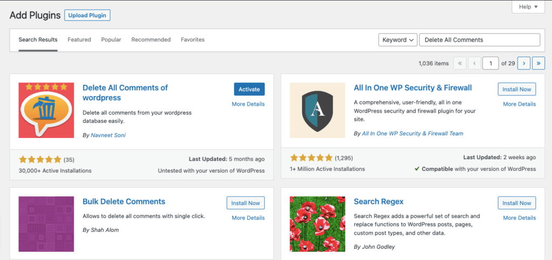This screenshot has height=260, width=552.
Task: Switch to the Featured tab
Action: (79, 40)
